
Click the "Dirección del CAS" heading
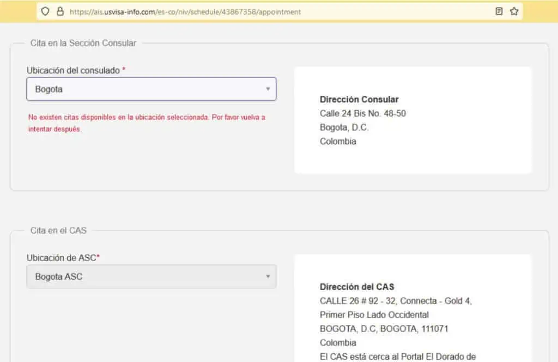(x=357, y=287)
